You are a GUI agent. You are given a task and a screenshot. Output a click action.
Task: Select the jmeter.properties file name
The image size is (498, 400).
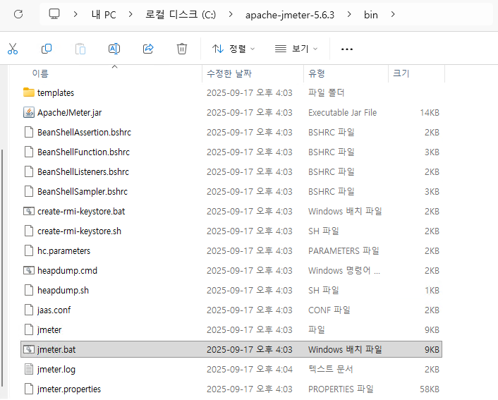(69, 389)
